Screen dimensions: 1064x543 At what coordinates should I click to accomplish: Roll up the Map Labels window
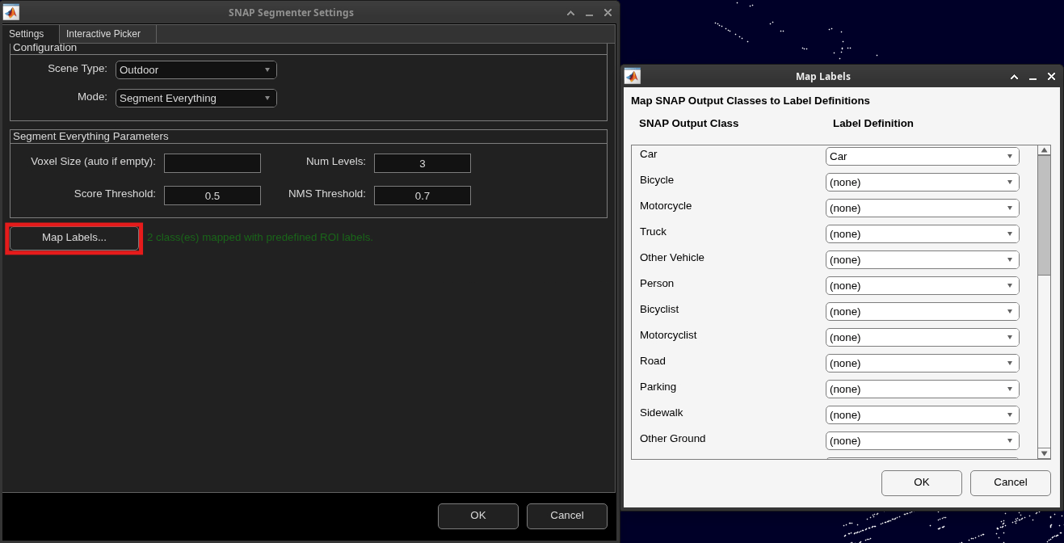(1014, 77)
